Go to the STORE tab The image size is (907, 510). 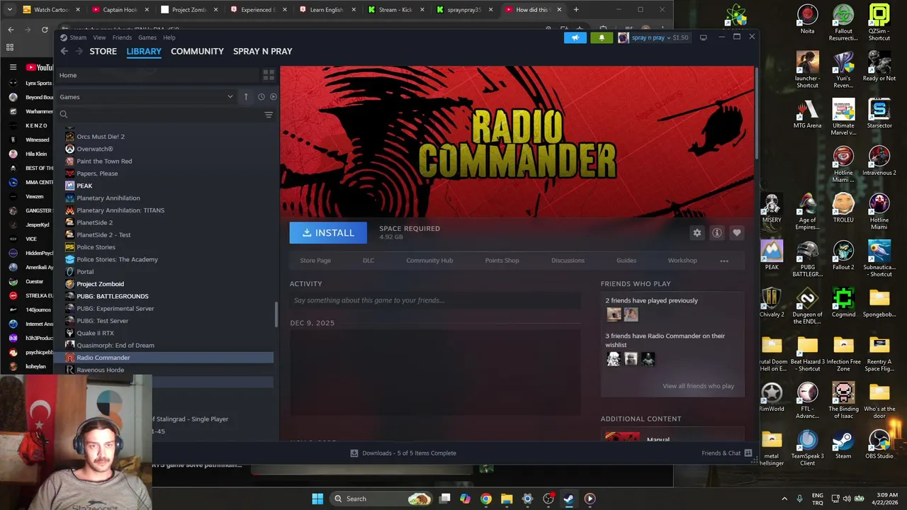pos(103,51)
